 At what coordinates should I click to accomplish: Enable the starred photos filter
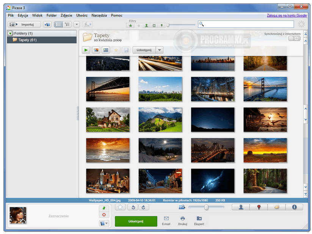click(130, 25)
